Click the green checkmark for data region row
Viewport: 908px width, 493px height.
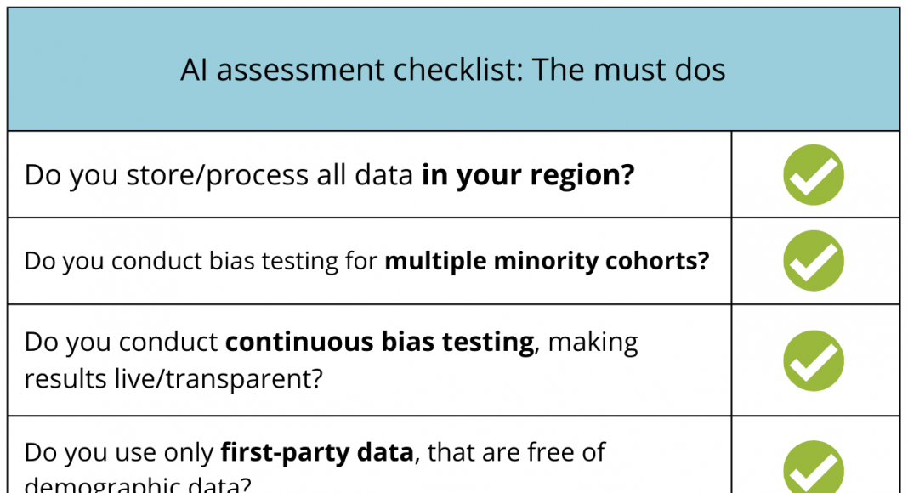[814, 175]
